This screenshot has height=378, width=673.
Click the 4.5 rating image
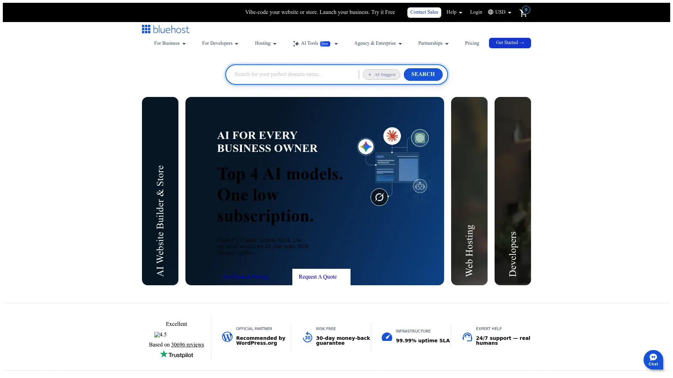160,335
